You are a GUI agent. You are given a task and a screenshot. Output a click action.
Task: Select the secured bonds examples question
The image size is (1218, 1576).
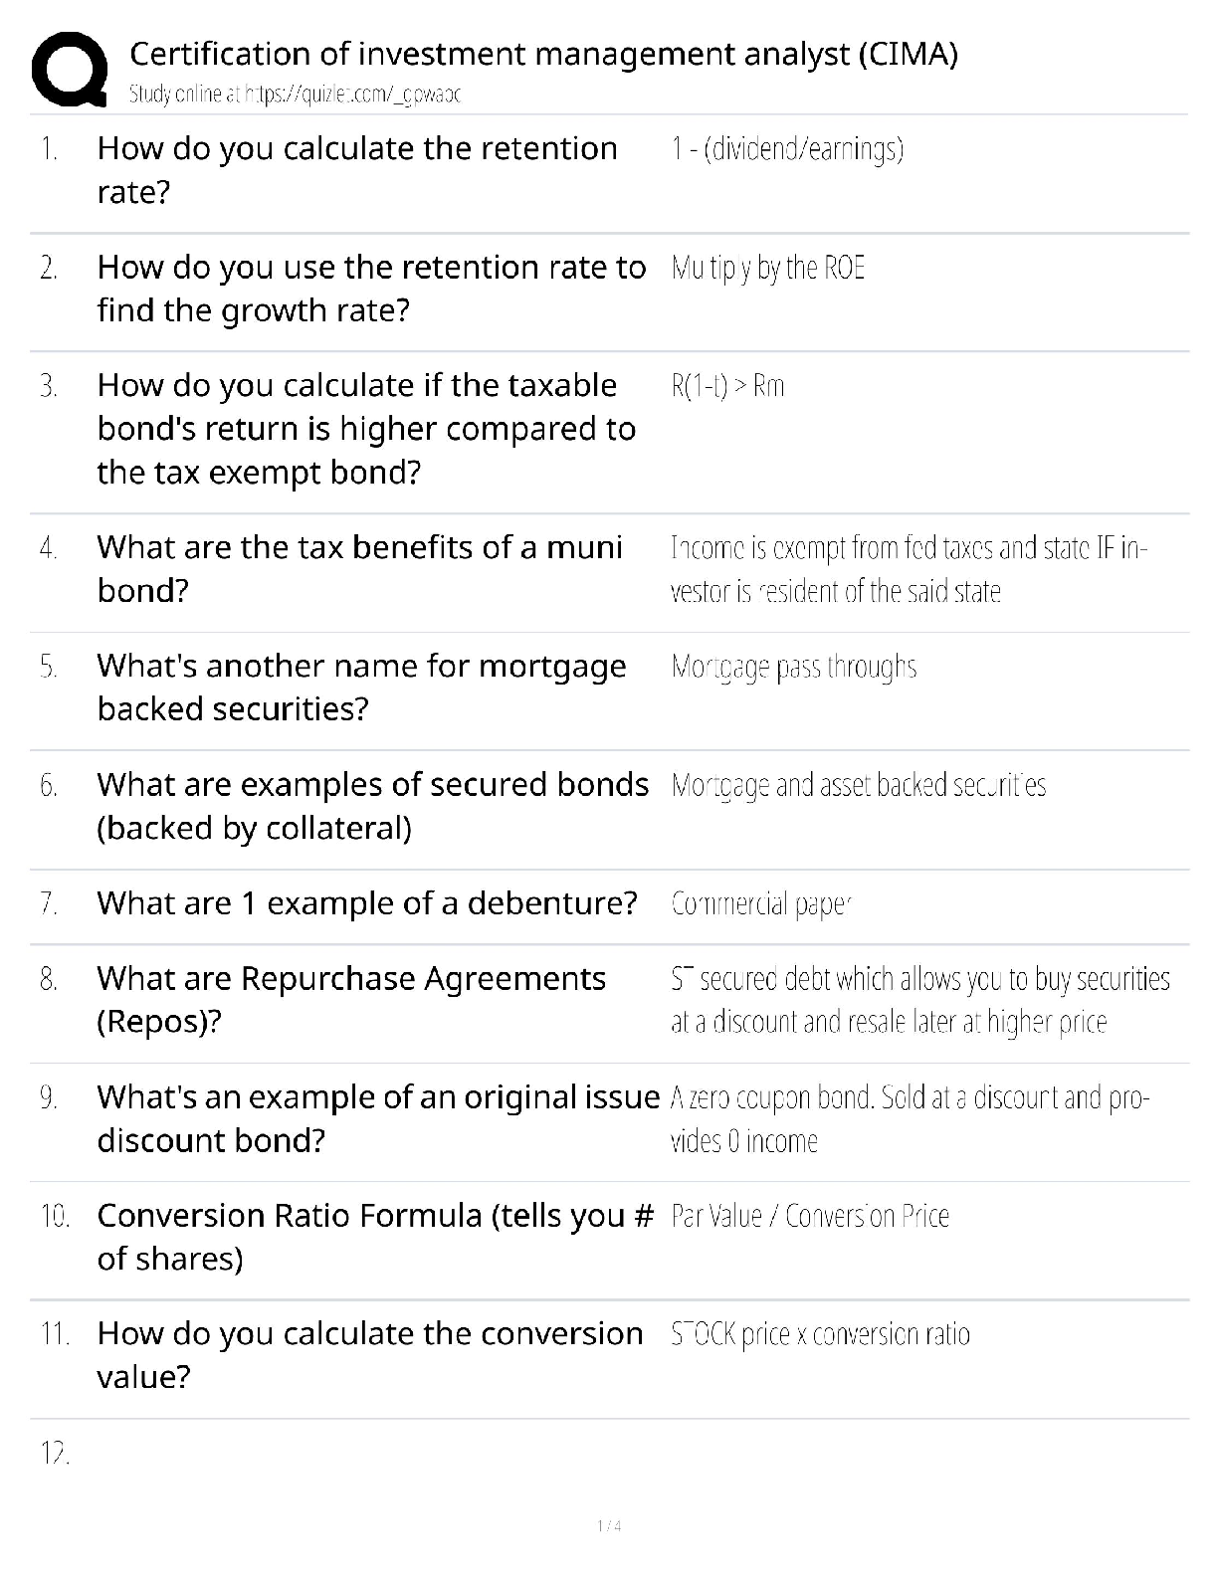372,806
